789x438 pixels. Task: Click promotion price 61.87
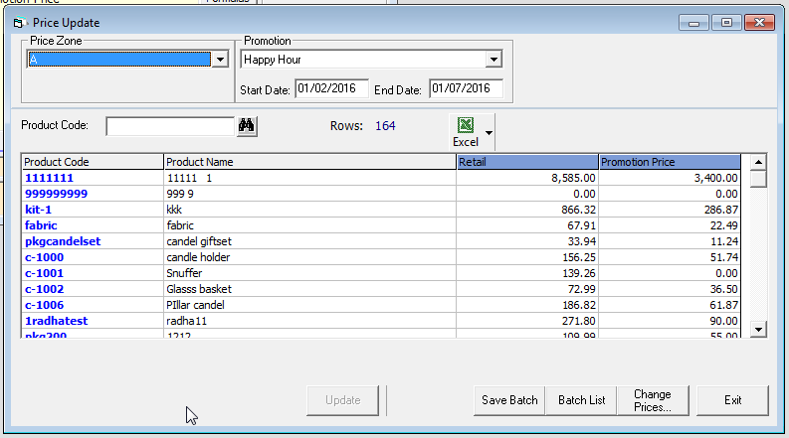click(724, 305)
